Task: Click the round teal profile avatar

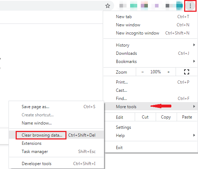Action: click(180, 6)
